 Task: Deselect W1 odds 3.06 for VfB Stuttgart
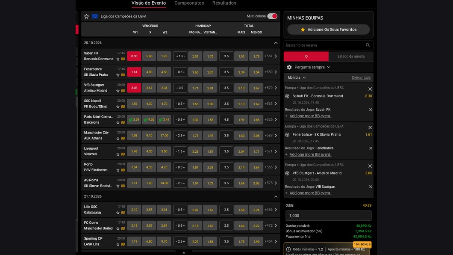point(134,88)
